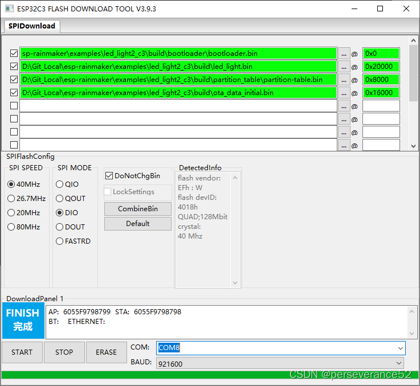Click the 0x16000 address field
The height and width of the screenshot is (386, 420).
(x=381, y=93)
